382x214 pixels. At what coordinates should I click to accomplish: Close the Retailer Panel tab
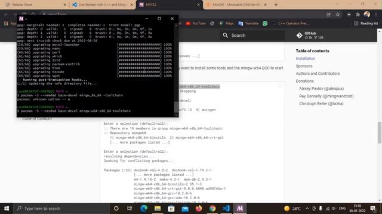[x=65, y=5]
